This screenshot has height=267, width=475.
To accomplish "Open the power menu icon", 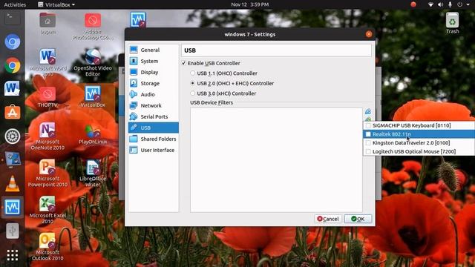I will (x=460, y=4).
